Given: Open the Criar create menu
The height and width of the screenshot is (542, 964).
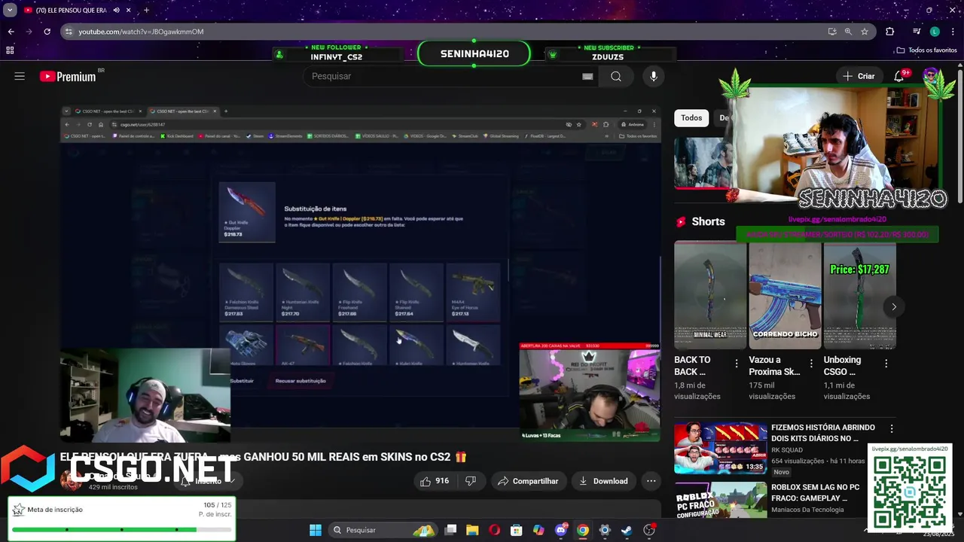Looking at the screenshot, I should click(x=859, y=76).
